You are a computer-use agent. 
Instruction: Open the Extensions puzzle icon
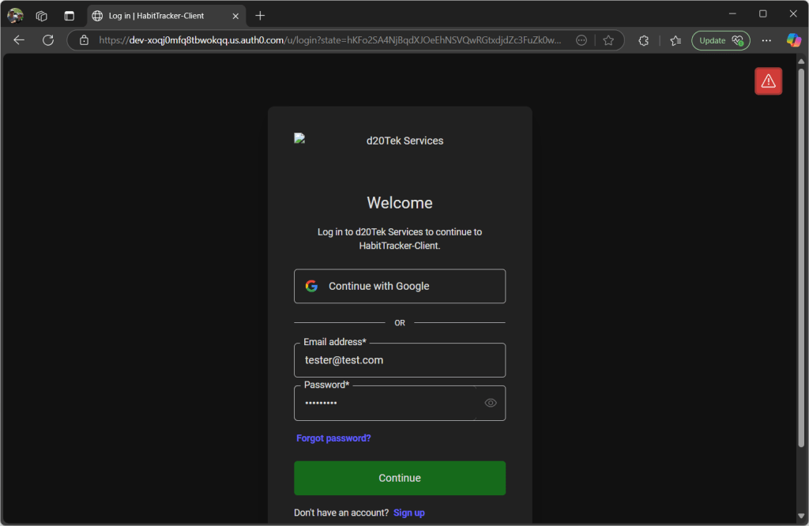(644, 40)
